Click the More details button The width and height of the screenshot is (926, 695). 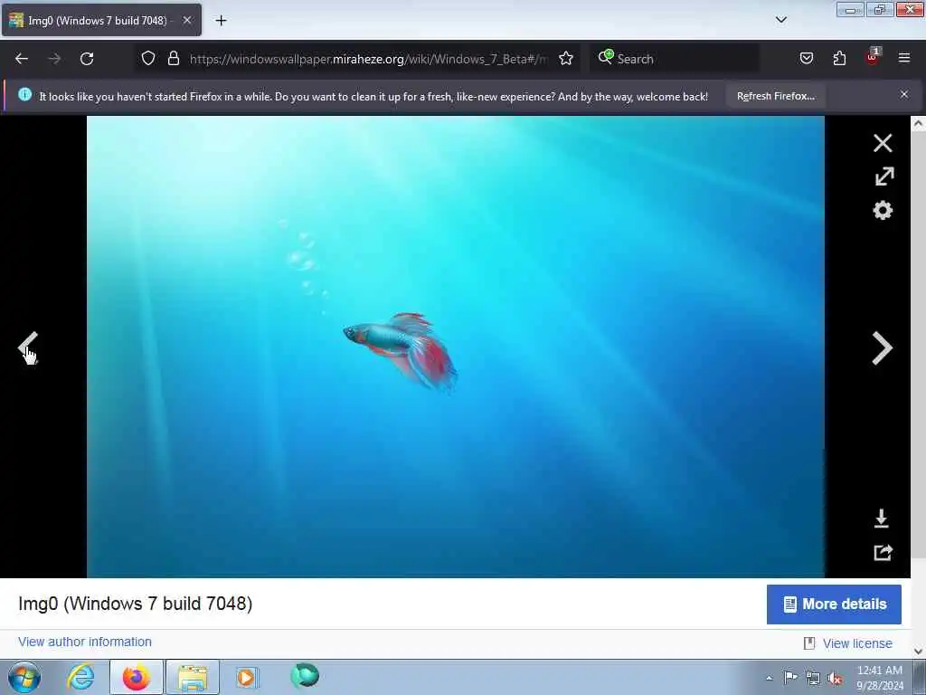[x=834, y=604]
